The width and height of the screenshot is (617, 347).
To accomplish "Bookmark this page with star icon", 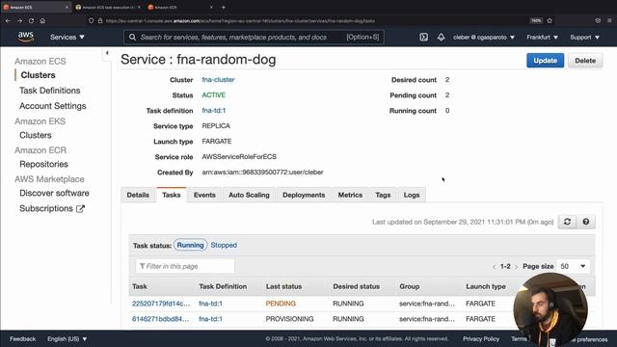I will pos(550,20).
